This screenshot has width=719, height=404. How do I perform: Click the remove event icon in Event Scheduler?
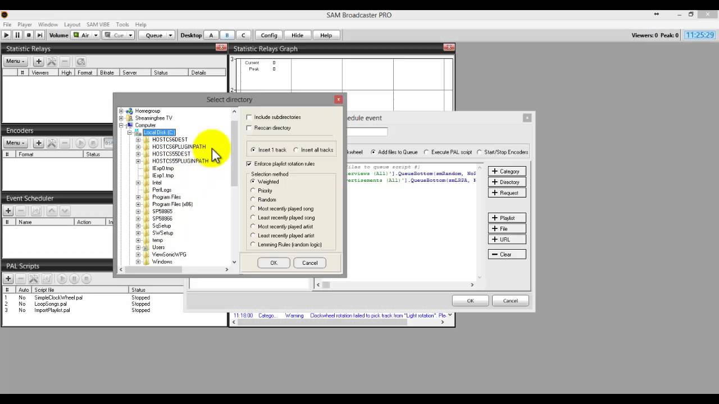pos(21,211)
